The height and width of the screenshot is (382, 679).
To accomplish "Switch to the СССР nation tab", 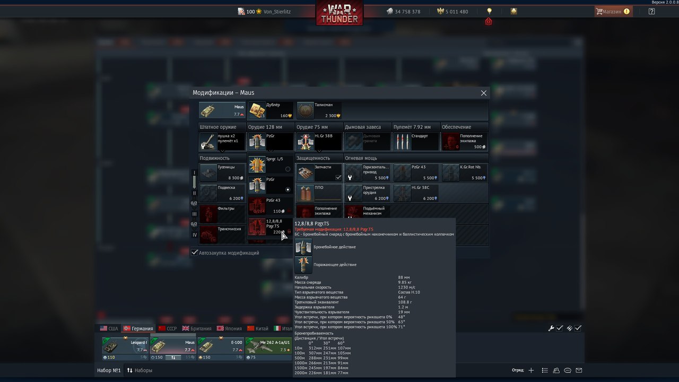I will [x=168, y=328].
